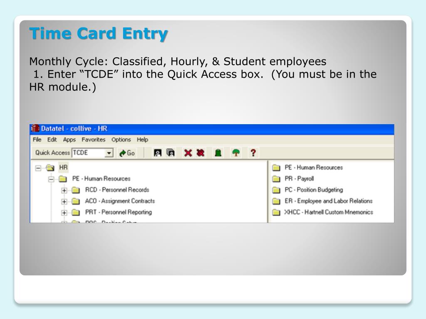Click the red question mark help icon

tap(253, 153)
